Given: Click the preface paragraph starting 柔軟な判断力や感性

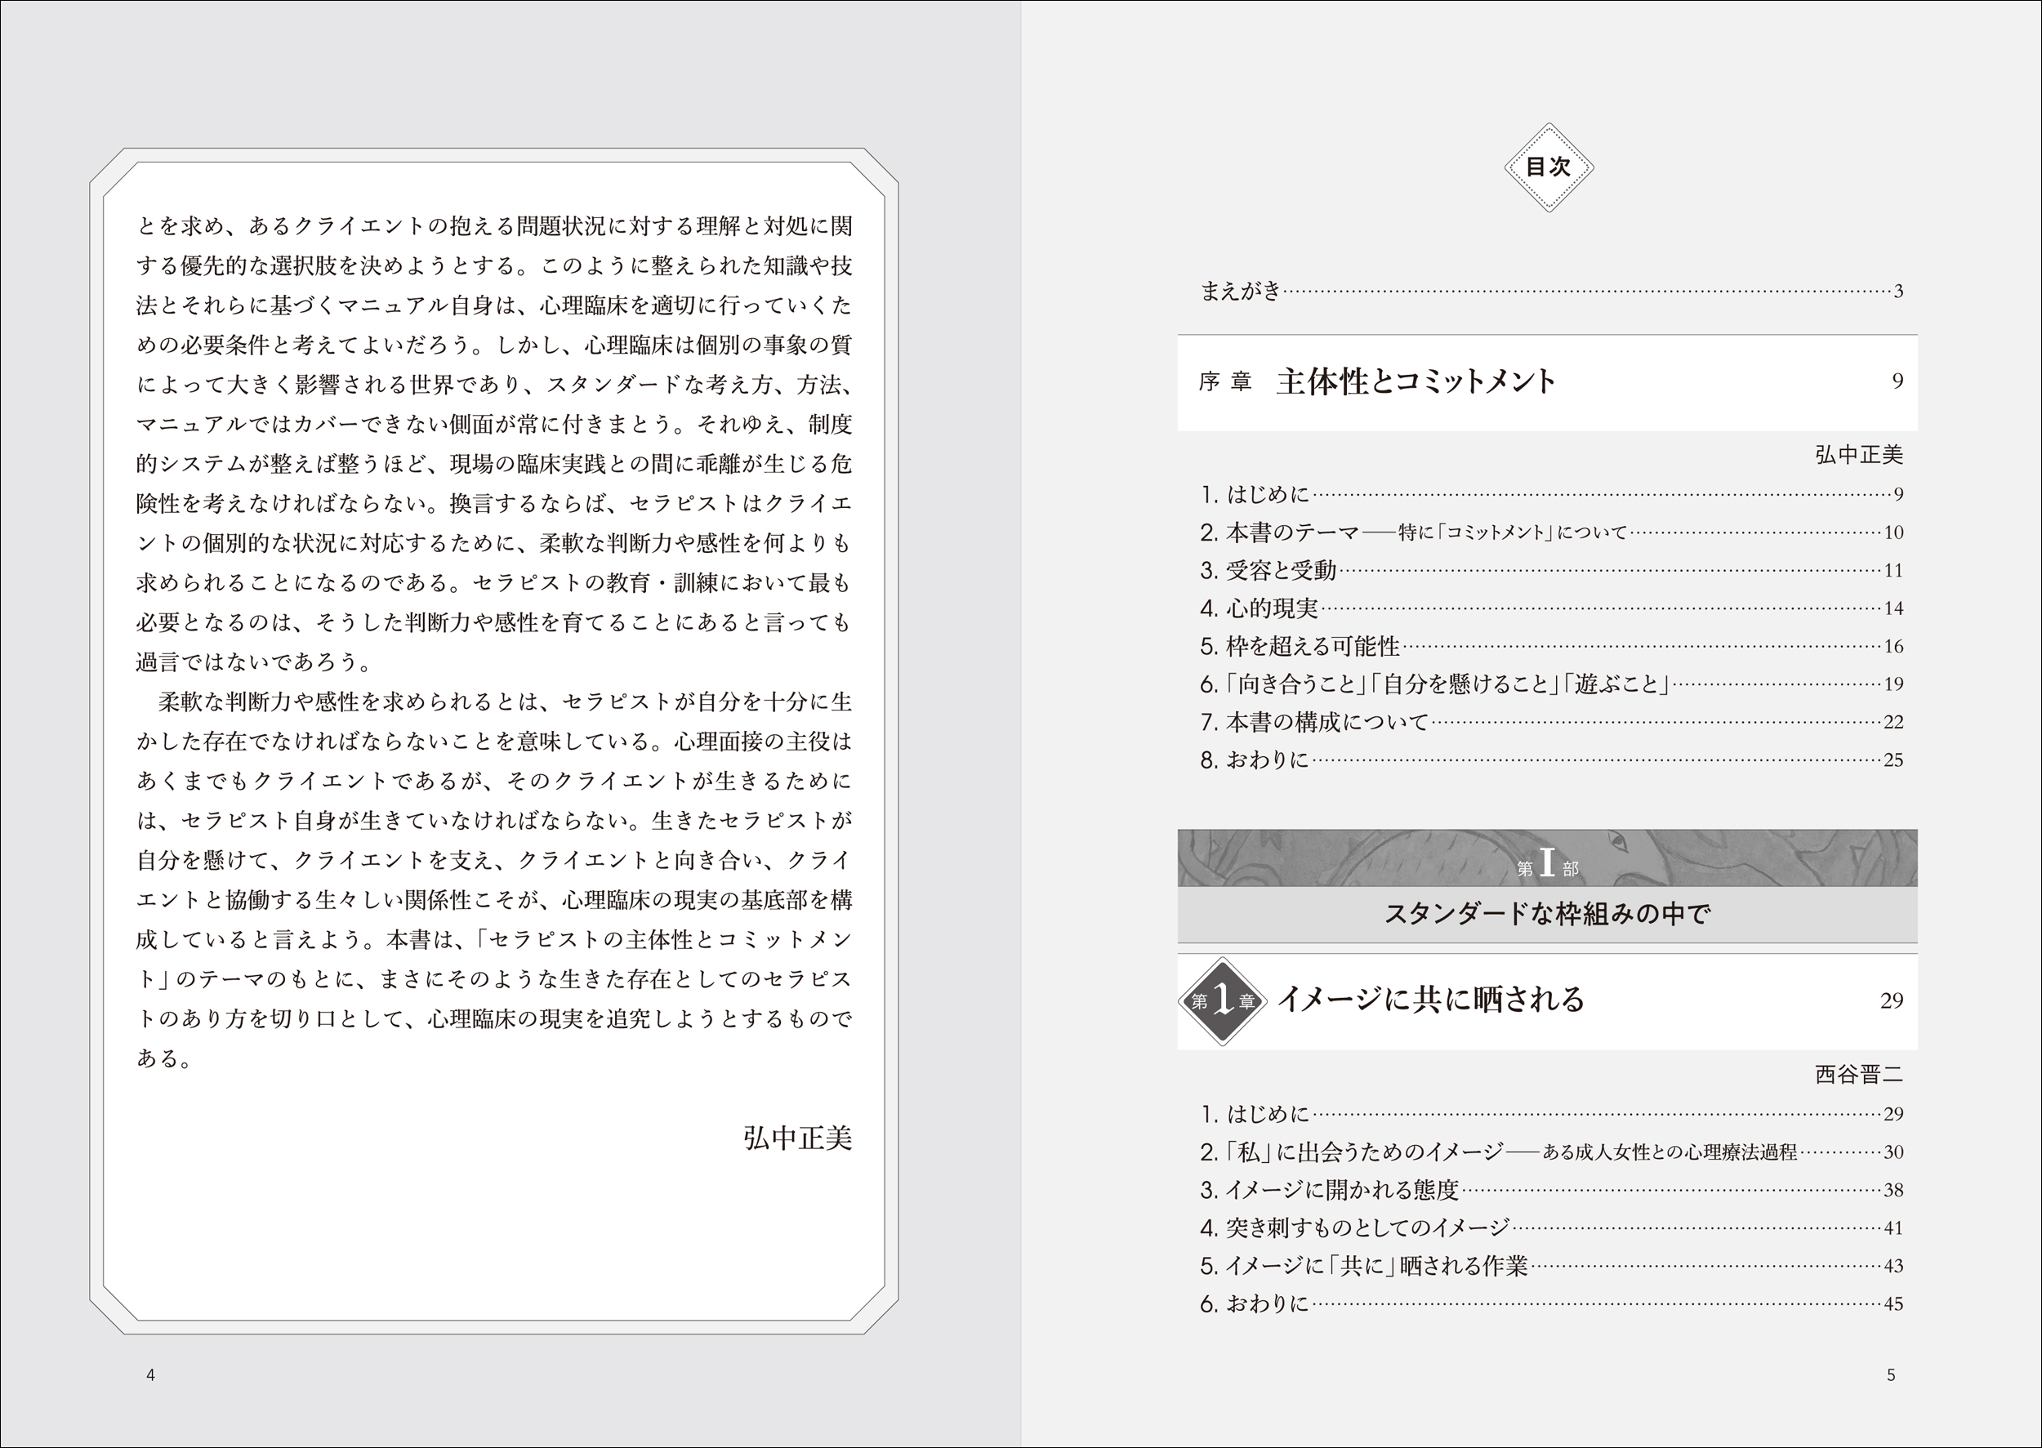Looking at the screenshot, I should [x=494, y=880].
